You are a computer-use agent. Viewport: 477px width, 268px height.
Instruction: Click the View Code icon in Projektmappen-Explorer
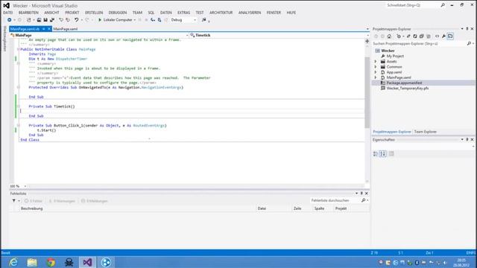tap(437, 36)
